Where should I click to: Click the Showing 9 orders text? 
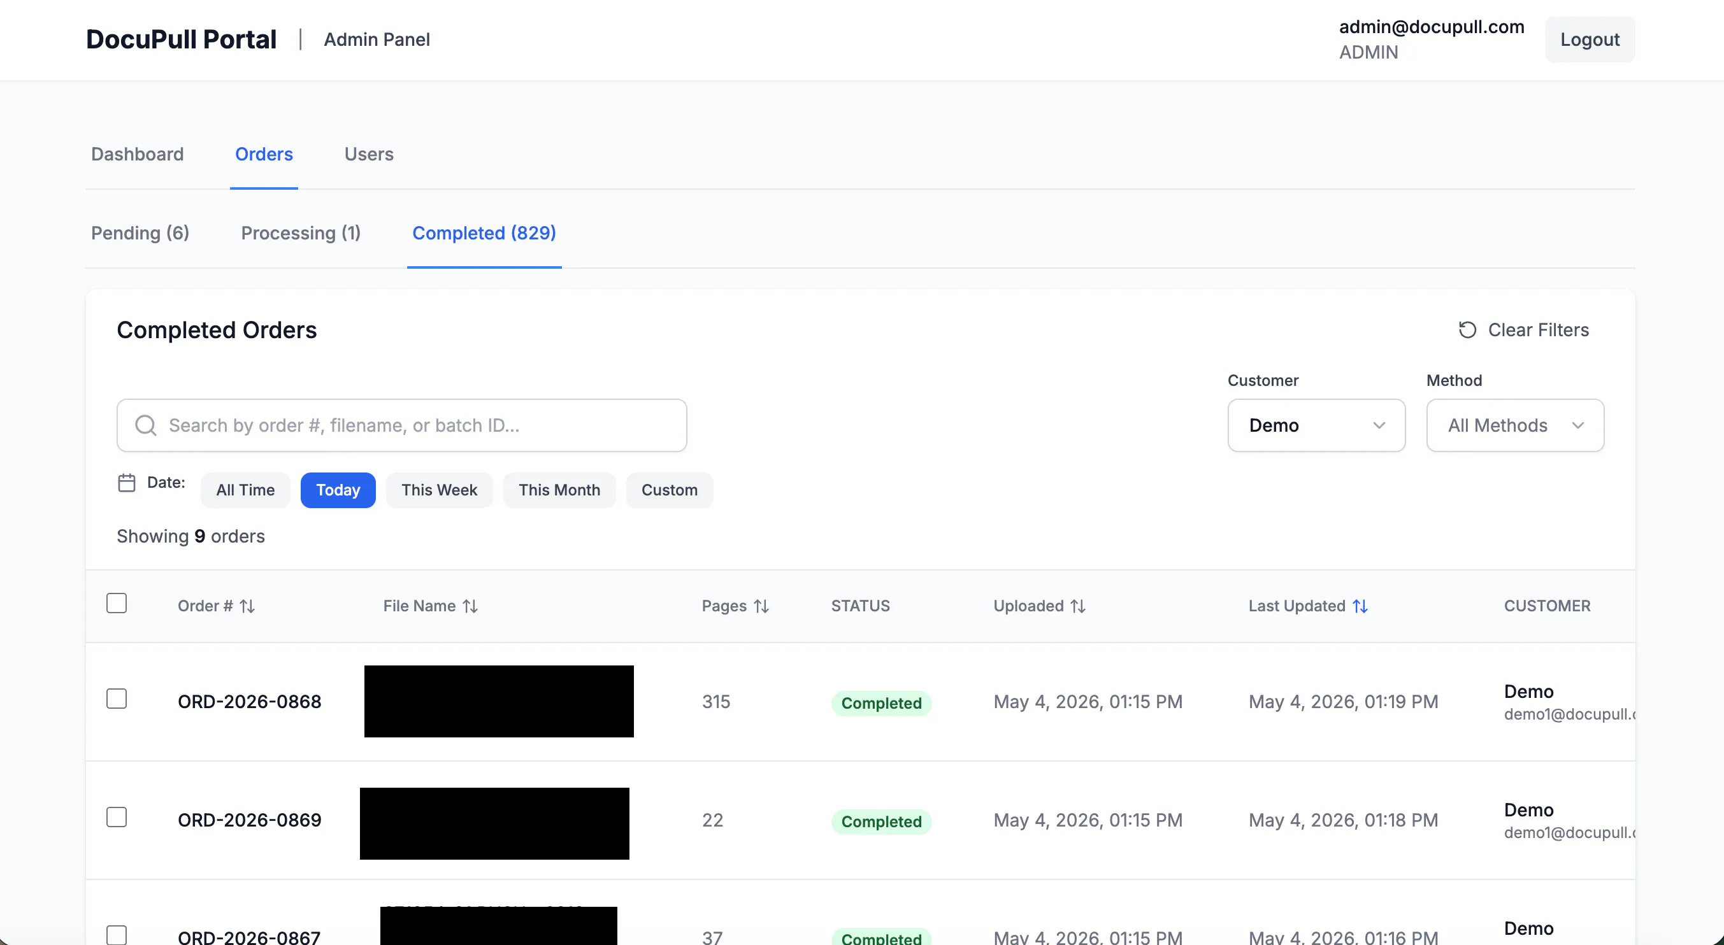(x=190, y=536)
